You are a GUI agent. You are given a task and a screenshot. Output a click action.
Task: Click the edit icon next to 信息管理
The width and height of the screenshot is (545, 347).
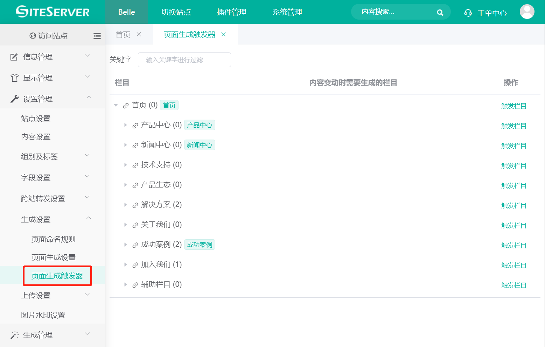(14, 56)
